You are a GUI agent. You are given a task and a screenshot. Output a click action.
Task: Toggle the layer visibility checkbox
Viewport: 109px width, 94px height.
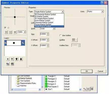[x=6, y=43]
